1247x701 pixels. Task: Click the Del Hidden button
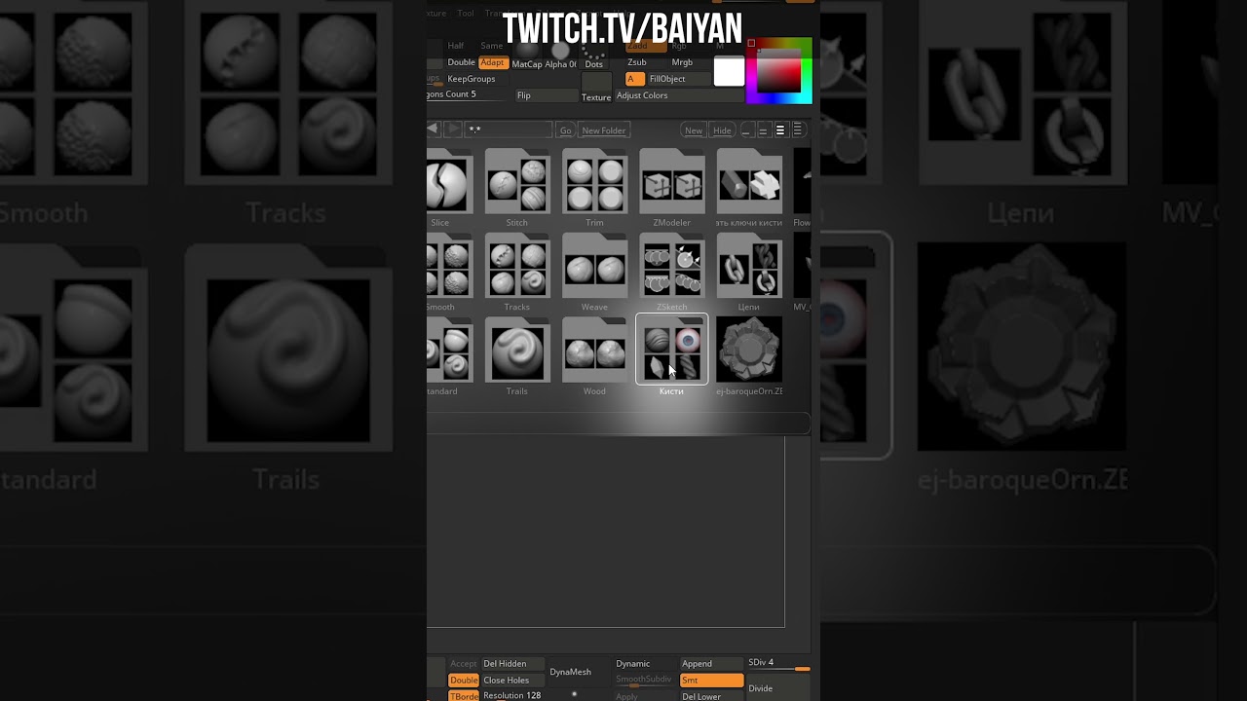[x=512, y=664]
